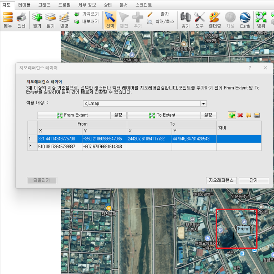The image size is (274, 274).
Task: Click the 인쇄 print icon
Action: pos(21,20)
